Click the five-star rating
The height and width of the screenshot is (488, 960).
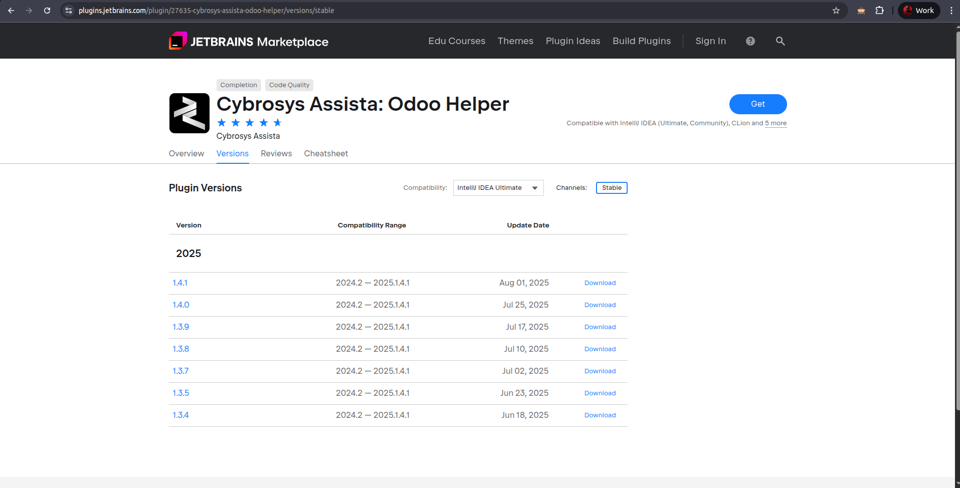pyautogui.click(x=250, y=123)
